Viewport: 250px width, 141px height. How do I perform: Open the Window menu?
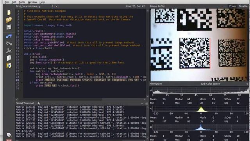(x=32, y=2)
